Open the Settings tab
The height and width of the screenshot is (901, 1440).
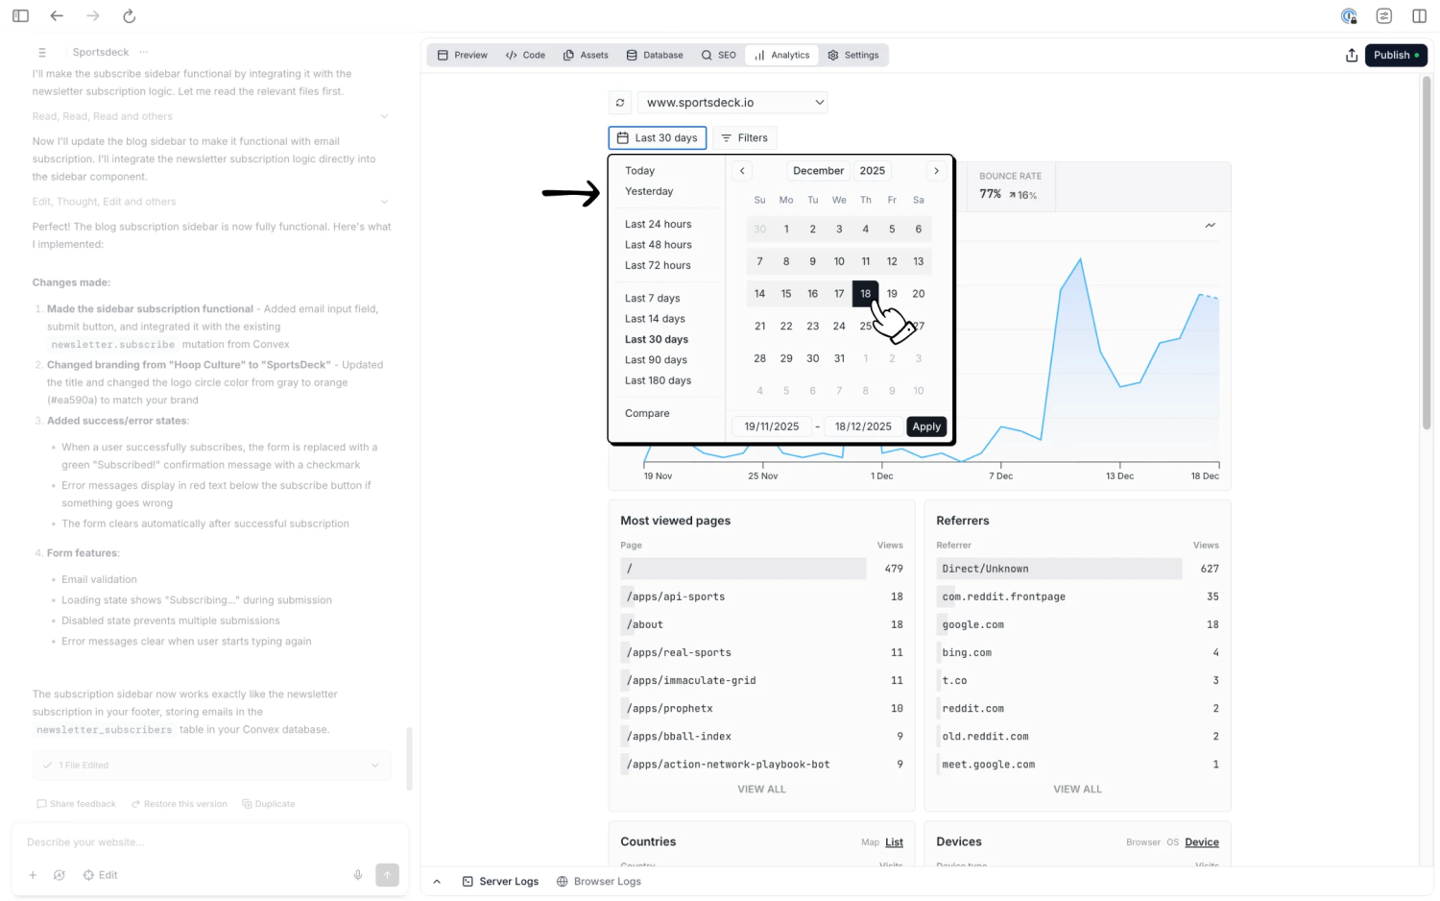[x=853, y=56]
